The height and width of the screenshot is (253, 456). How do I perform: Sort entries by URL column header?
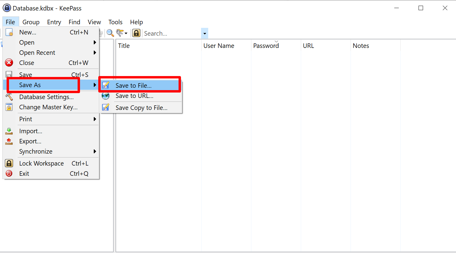tap(326, 46)
